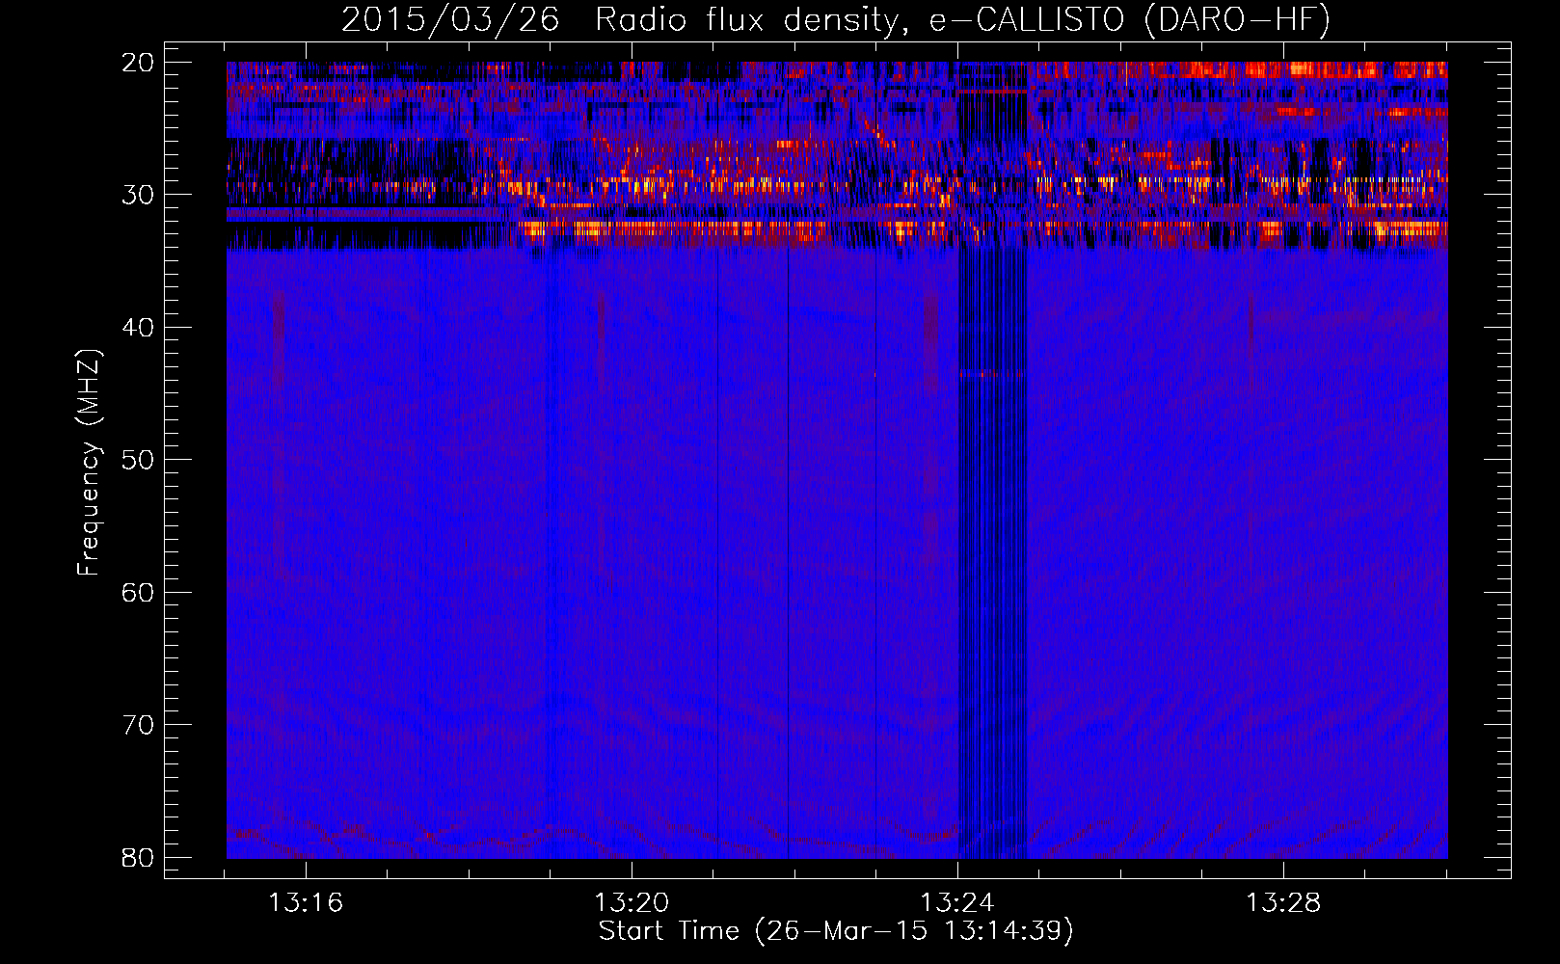Click the 13:20 time tick label
Screen dimensions: 1560x964
[x=632, y=903]
